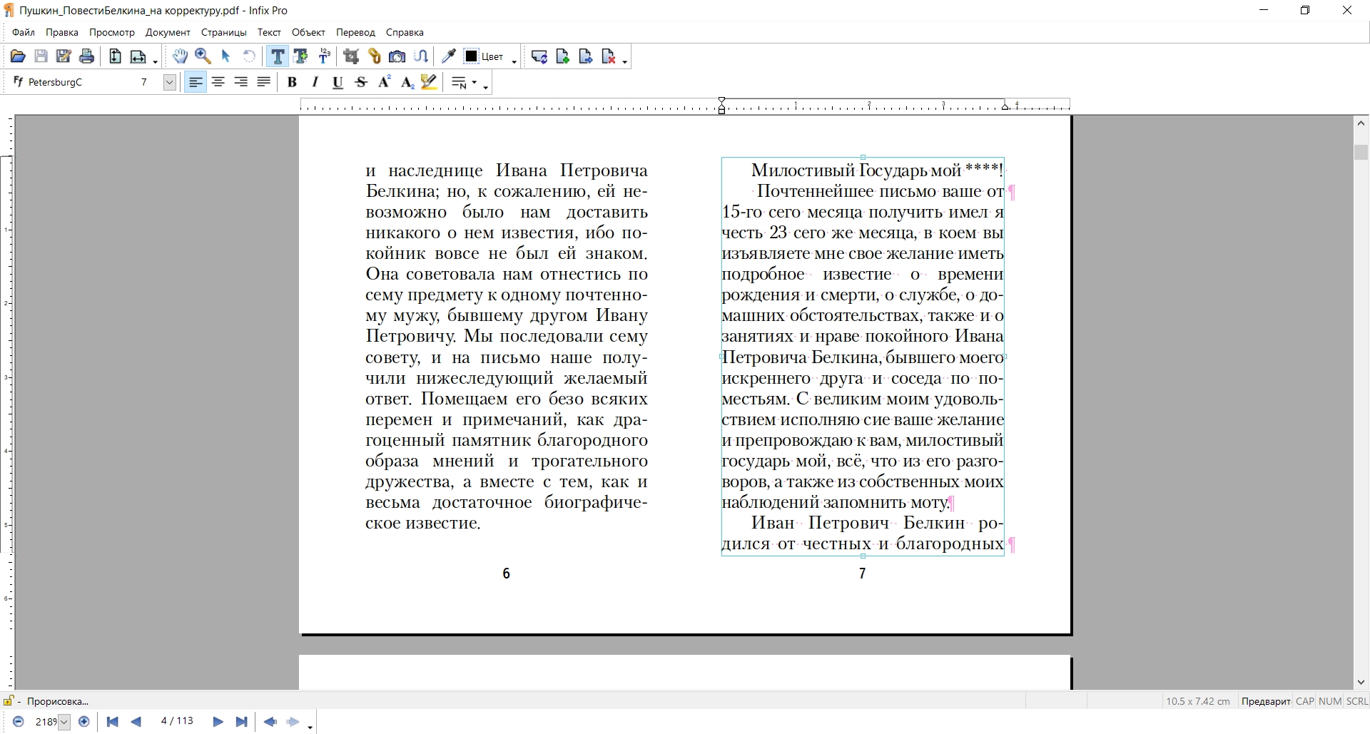Toggle left text alignment
This screenshot has height=734, width=1370.
click(x=195, y=83)
